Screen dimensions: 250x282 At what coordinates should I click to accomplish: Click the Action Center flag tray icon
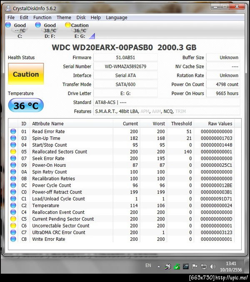click(195, 266)
